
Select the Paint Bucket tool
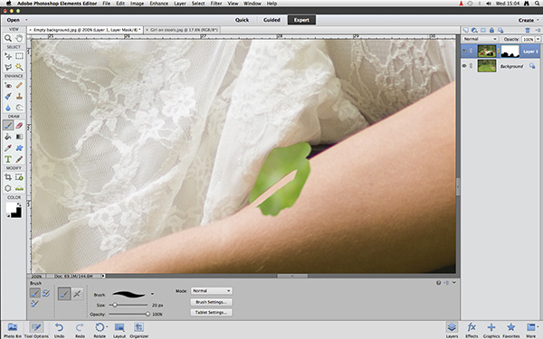8,137
